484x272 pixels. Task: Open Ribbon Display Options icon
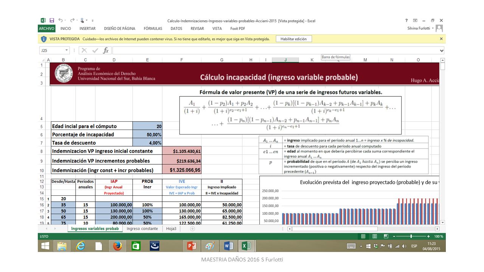415,20
